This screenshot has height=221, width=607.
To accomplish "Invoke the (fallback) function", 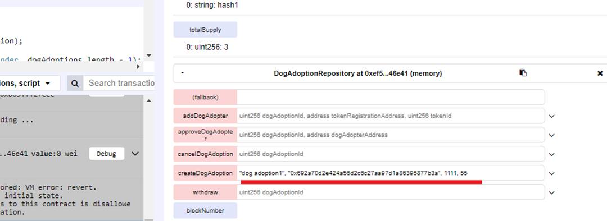I will (x=205, y=98).
